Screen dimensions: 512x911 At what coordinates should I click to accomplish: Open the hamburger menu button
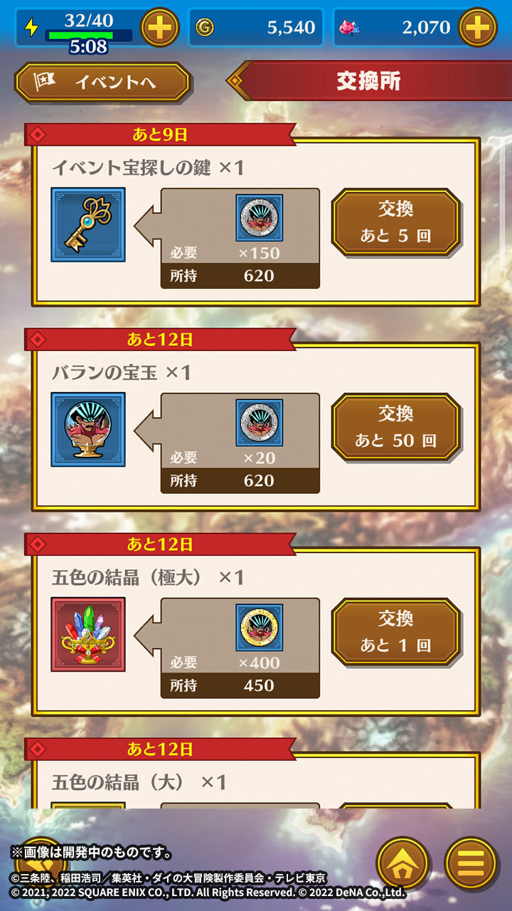(x=470, y=863)
